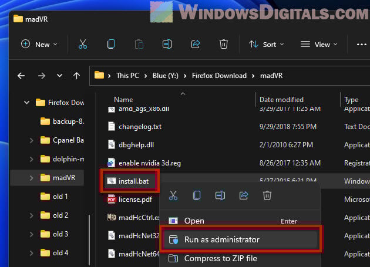Viewport: 370px width, 267px height.
Task: Click Blue (Y:) in the address bar
Action: point(166,76)
